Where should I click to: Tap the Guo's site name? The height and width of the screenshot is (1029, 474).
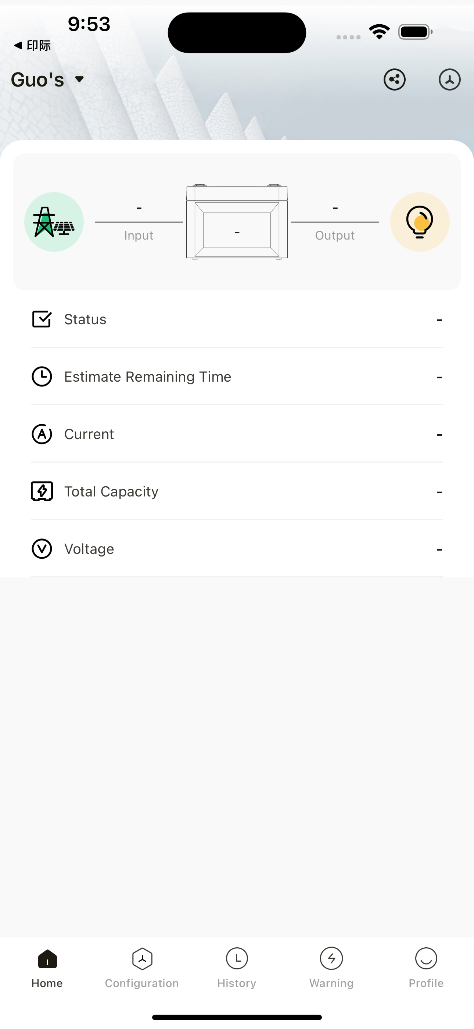click(37, 79)
